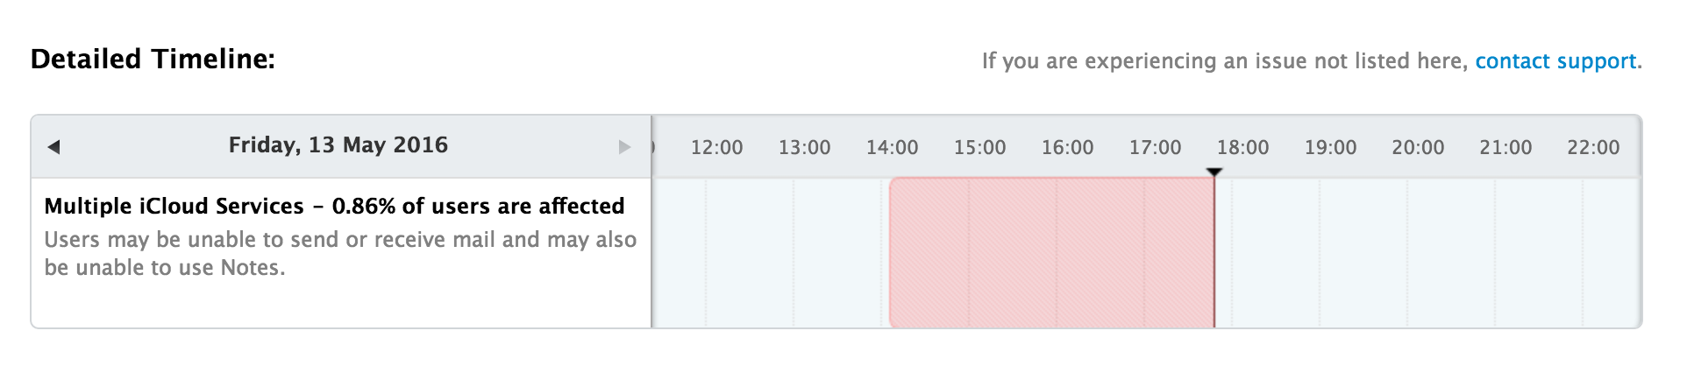Select the 17:00 time label
The image size is (1687, 380).
coord(1155,148)
